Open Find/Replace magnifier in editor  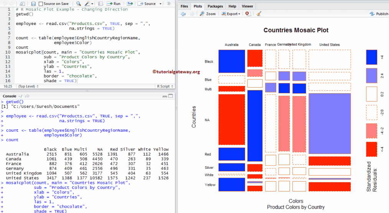(x=78, y=4)
